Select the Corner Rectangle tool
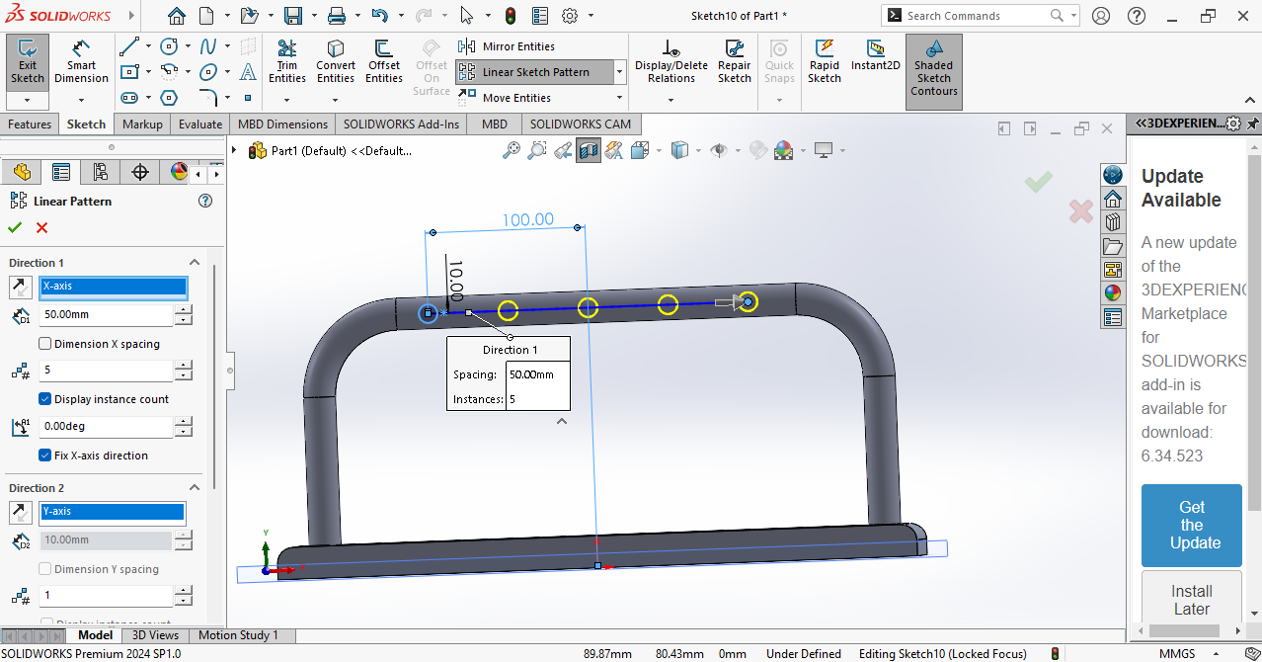 (129, 72)
